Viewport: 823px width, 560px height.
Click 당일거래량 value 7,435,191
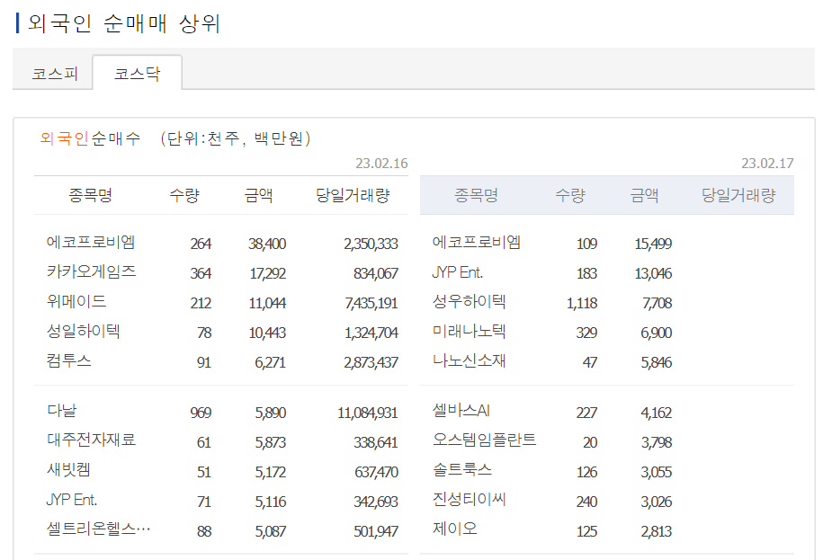pos(371,303)
